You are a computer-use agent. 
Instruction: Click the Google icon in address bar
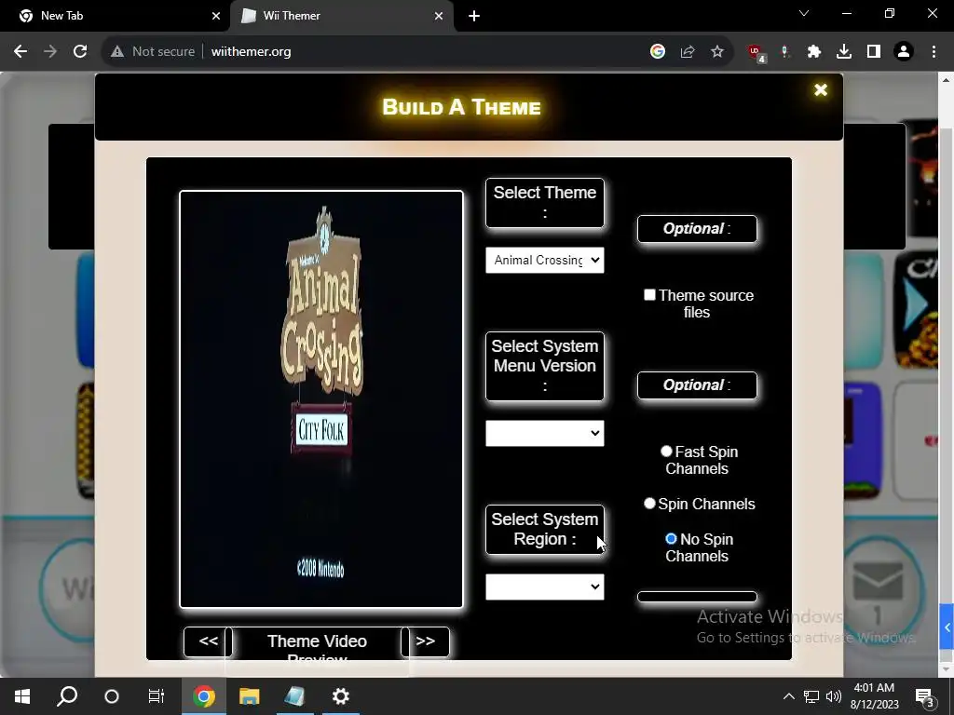coord(657,52)
